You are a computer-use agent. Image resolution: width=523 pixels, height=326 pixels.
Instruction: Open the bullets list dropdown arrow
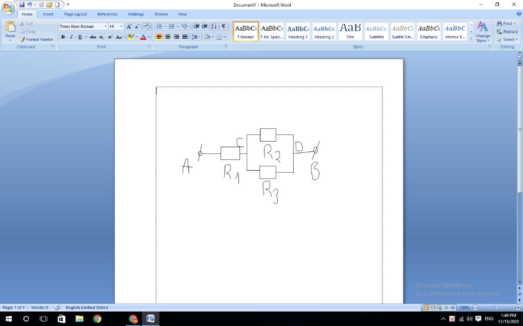pyautogui.click(x=165, y=26)
